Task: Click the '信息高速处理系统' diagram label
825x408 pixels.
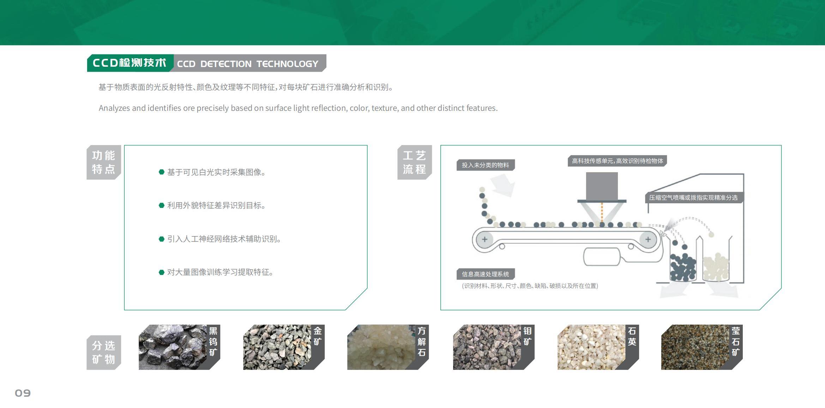Action: tap(486, 274)
